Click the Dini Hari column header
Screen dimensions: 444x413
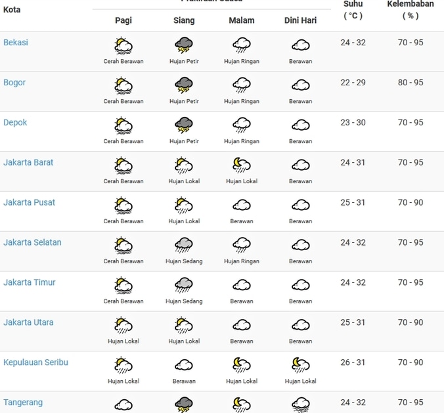[300, 20]
